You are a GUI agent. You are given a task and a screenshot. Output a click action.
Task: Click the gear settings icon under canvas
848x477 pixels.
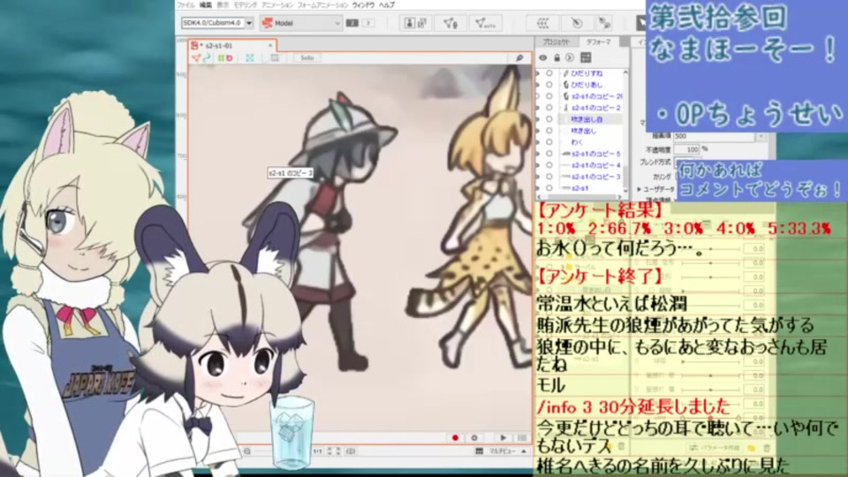point(474,437)
